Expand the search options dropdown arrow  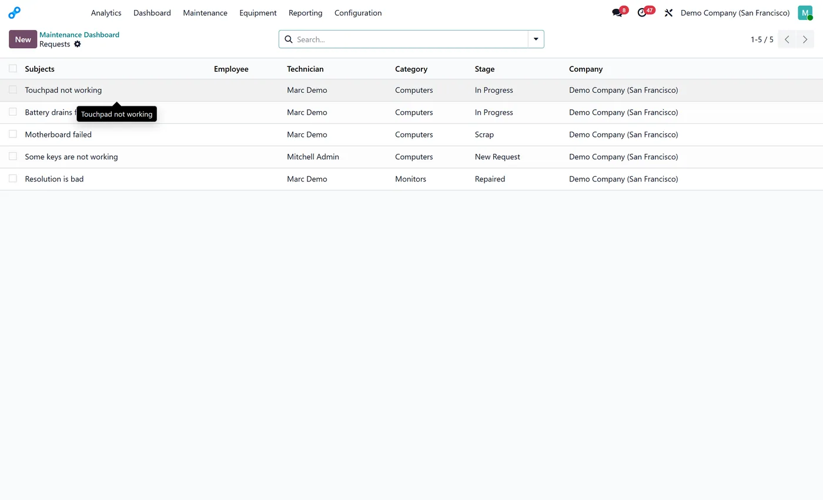536,39
